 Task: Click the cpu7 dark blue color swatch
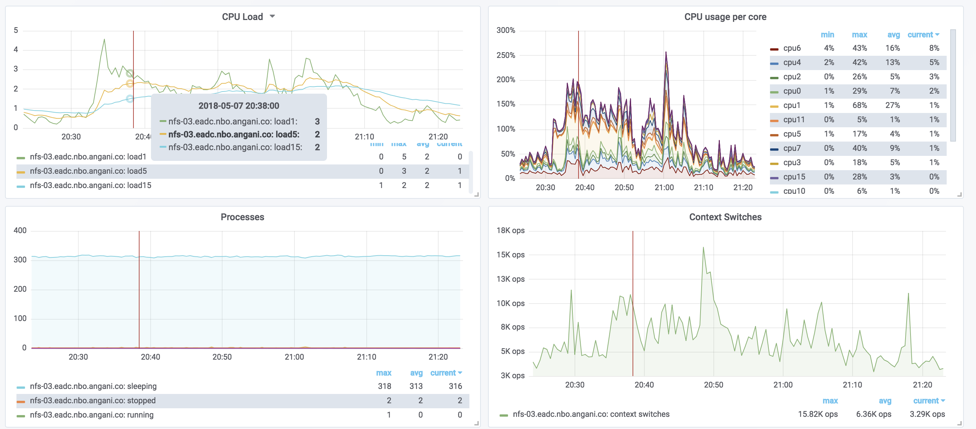point(774,149)
